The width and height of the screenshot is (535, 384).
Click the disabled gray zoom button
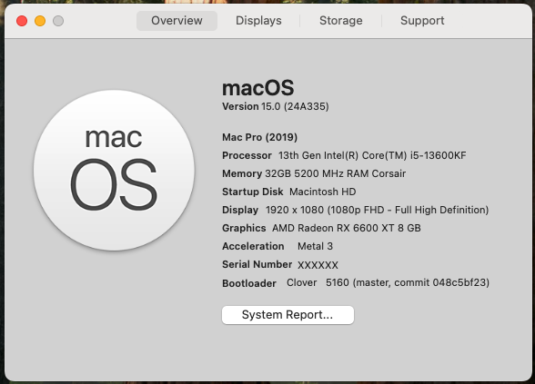(58, 21)
